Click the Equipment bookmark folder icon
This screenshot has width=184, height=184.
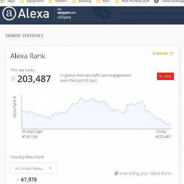click(x=22, y=1)
